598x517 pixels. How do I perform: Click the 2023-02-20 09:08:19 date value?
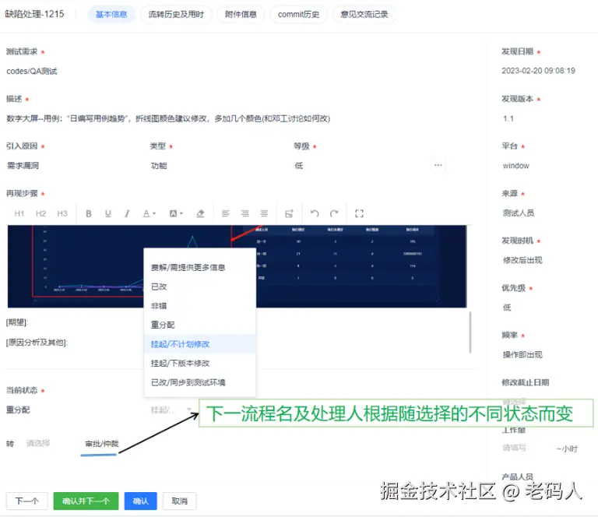538,71
